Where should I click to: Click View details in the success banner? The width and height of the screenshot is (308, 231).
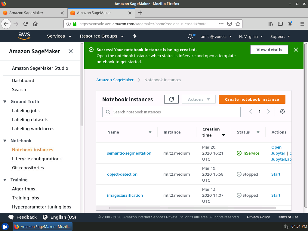click(x=269, y=50)
